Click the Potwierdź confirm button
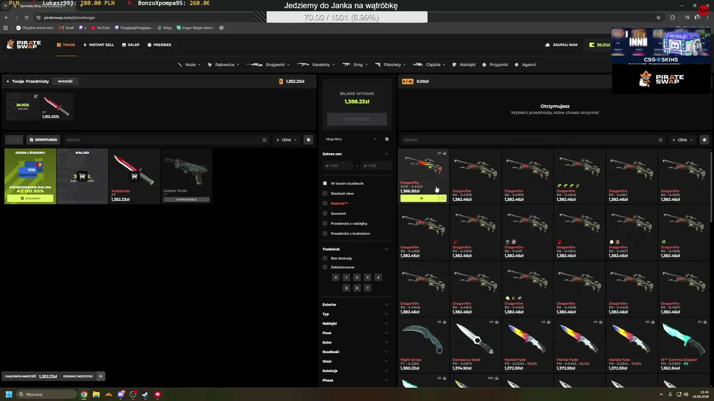Viewport: 714px width, 401px height. (x=357, y=119)
